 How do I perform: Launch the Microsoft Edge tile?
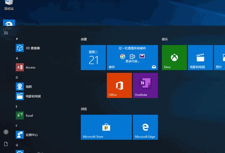(145, 127)
